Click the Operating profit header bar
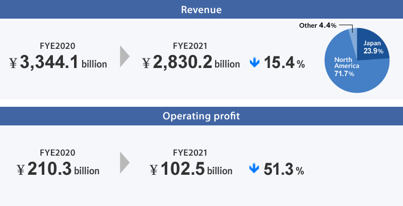Image resolution: width=403 pixels, height=206 pixels. pyautogui.click(x=201, y=116)
